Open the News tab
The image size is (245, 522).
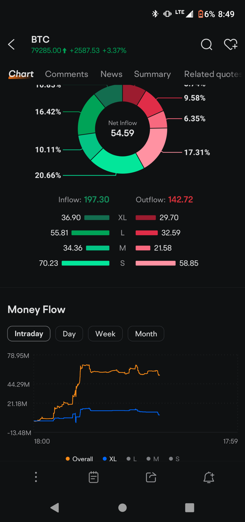111,74
